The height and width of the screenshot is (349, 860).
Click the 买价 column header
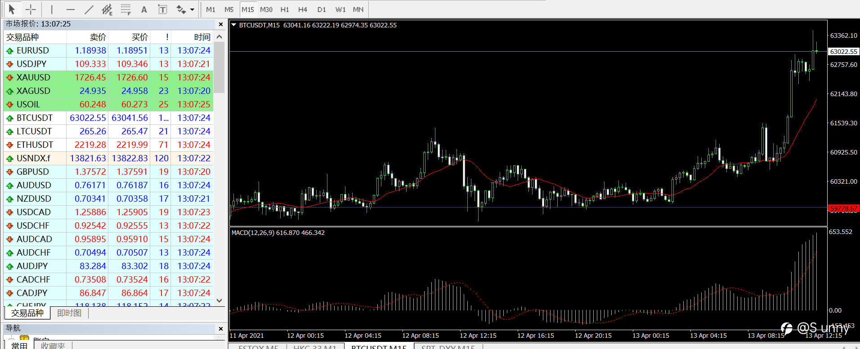pos(130,37)
